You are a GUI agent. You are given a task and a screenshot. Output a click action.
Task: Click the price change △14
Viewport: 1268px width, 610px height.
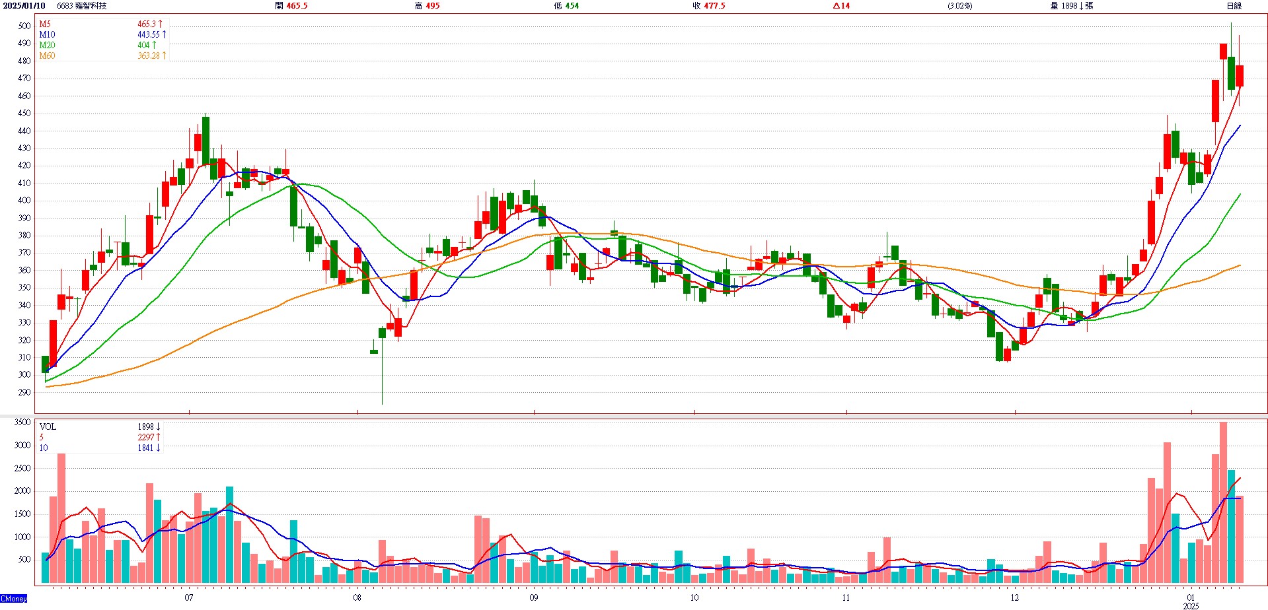(841, 6)
